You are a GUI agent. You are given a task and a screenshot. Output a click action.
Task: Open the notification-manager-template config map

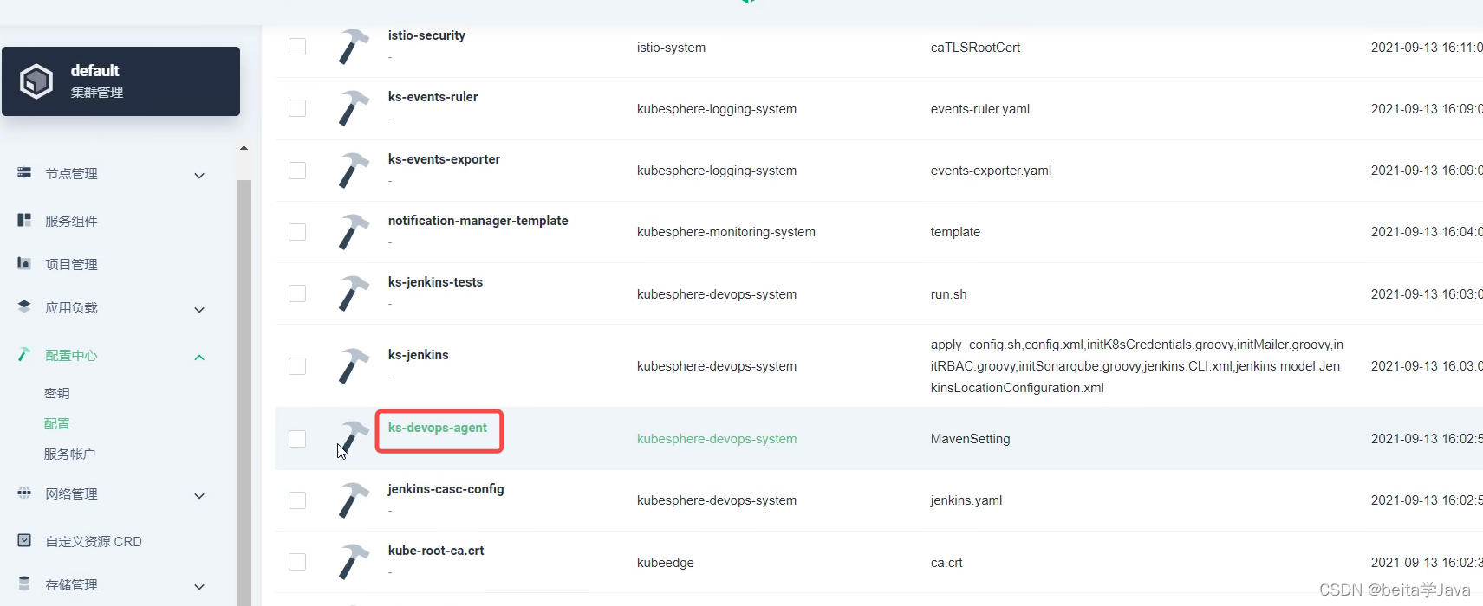tap(478, 221)
